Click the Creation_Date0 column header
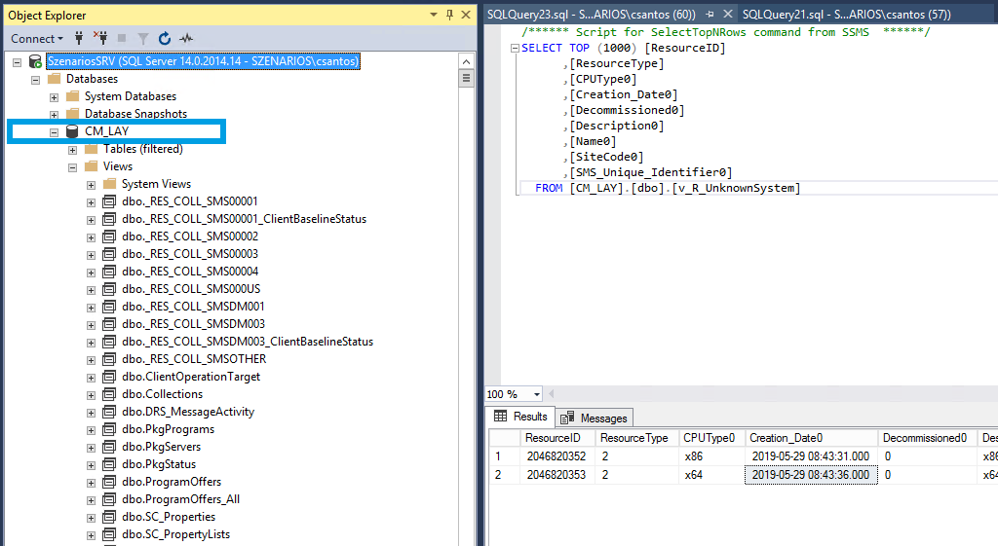 (786, 438)
